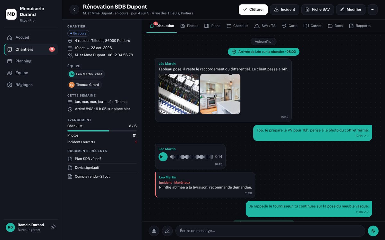Click file icon of Devis signé.pdf
The width and height of the screenshot is (385, 240).
[70, 168]
